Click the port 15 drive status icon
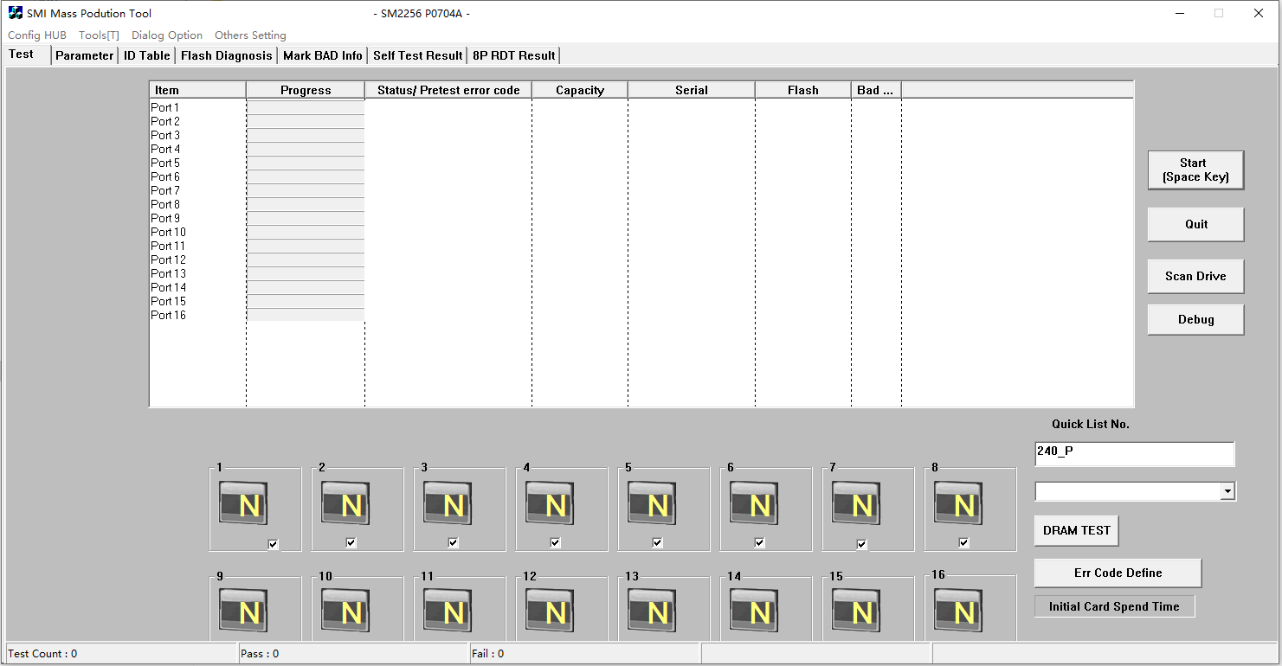This screenshot has width=1282, height=666. coord(856,611)
